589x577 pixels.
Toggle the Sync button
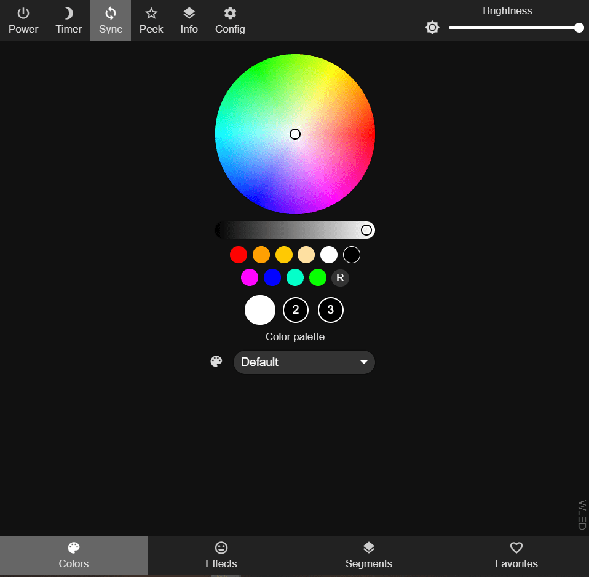click(x=111, y=21)
